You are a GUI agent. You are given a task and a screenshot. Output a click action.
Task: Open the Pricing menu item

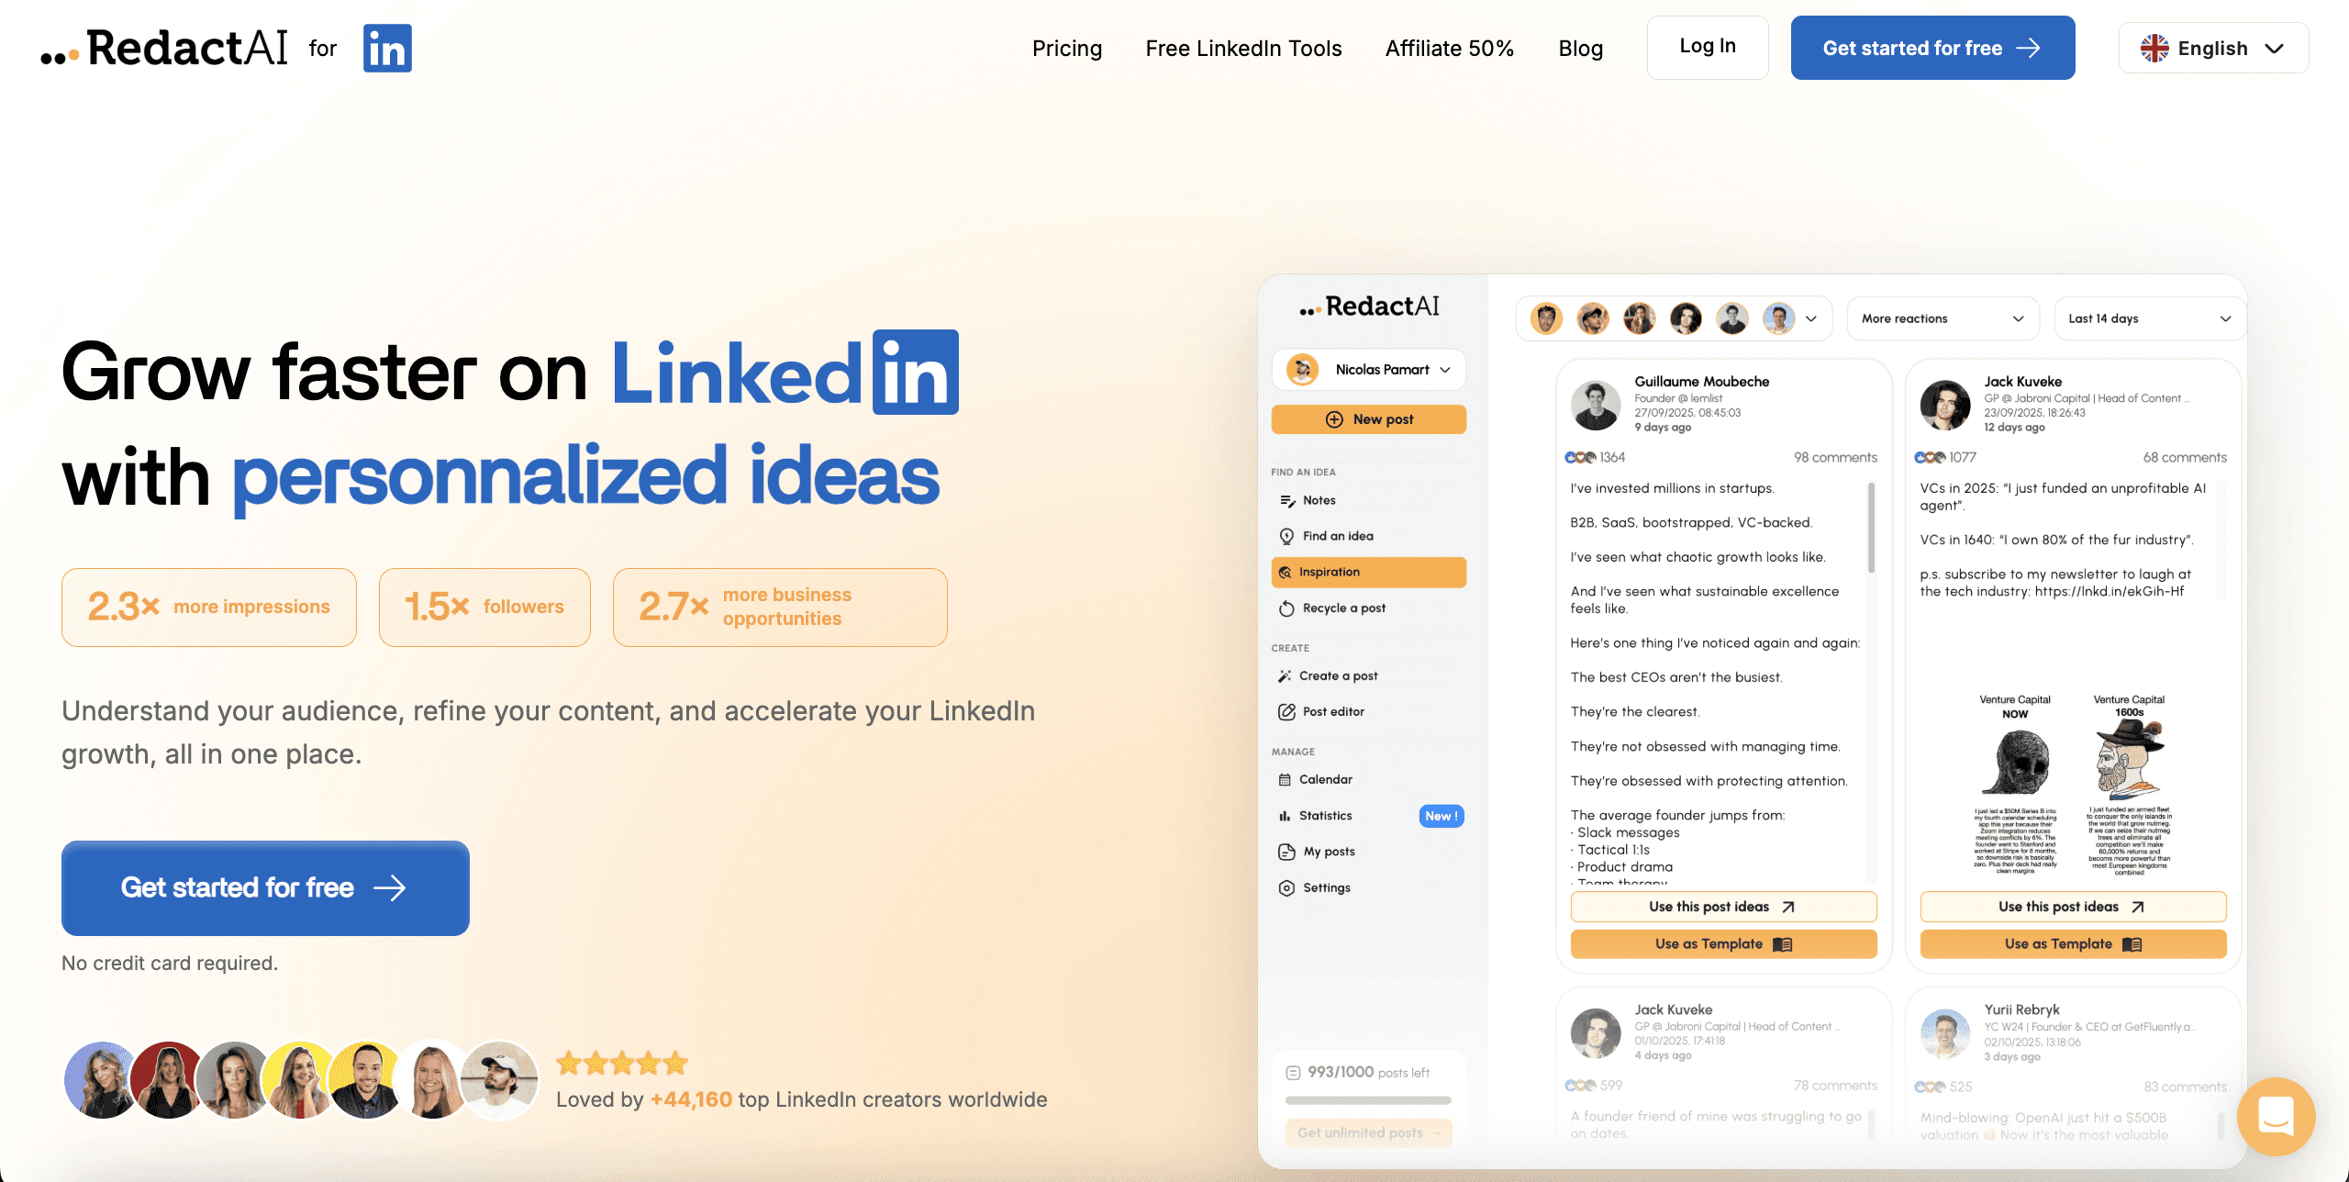pos(1067,48)
